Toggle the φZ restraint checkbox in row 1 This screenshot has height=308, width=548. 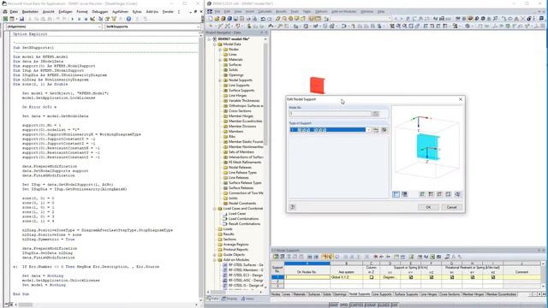(493, 277)
